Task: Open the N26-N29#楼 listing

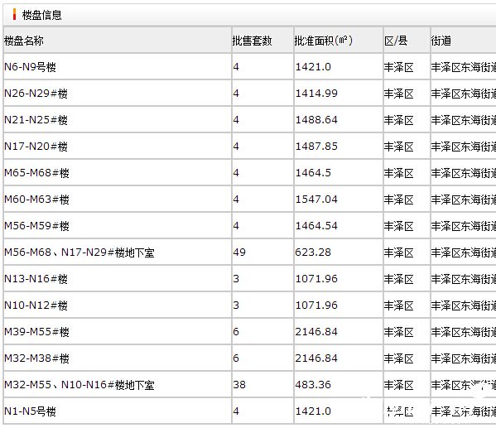Action: coord(36,94)
